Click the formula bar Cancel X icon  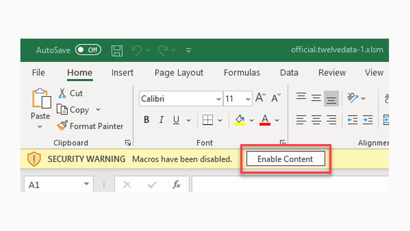click(127, 185)
